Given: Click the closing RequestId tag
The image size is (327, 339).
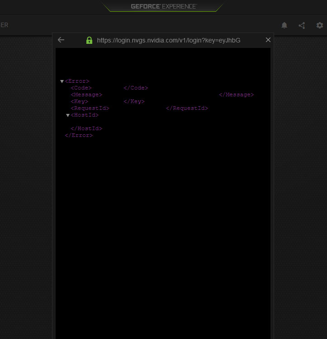Looking at the screenshot, I should 187,108.
